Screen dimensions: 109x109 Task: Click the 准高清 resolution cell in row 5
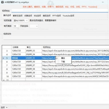pyautogui.click(x=18, y=58)
